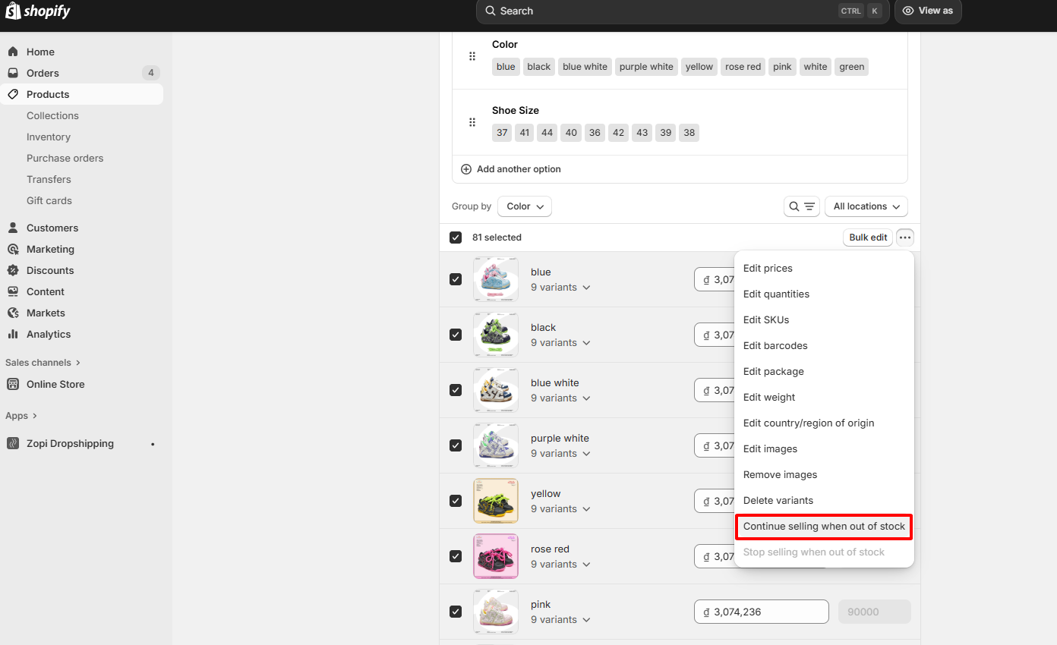Select Continue selling when out of stock
This screenshot has width=1057, height=645.
pos(824,527)
